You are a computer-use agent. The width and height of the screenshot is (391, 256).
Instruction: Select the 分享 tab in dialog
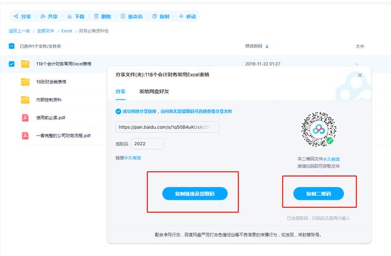(120, 90)
